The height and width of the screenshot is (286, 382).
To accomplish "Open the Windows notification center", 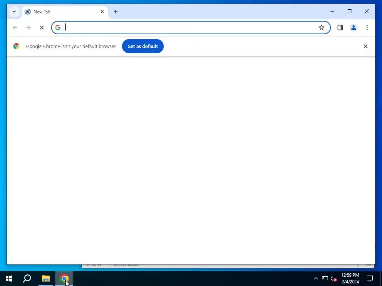I will pyautogui.click(x=370, y=279).
